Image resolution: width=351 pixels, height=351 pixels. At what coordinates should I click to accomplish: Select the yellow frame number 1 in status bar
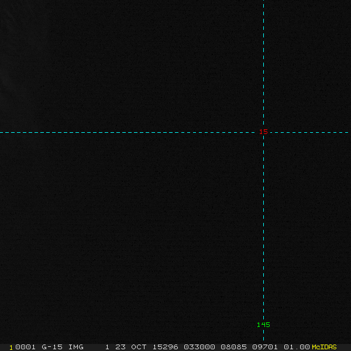point(11,347)
